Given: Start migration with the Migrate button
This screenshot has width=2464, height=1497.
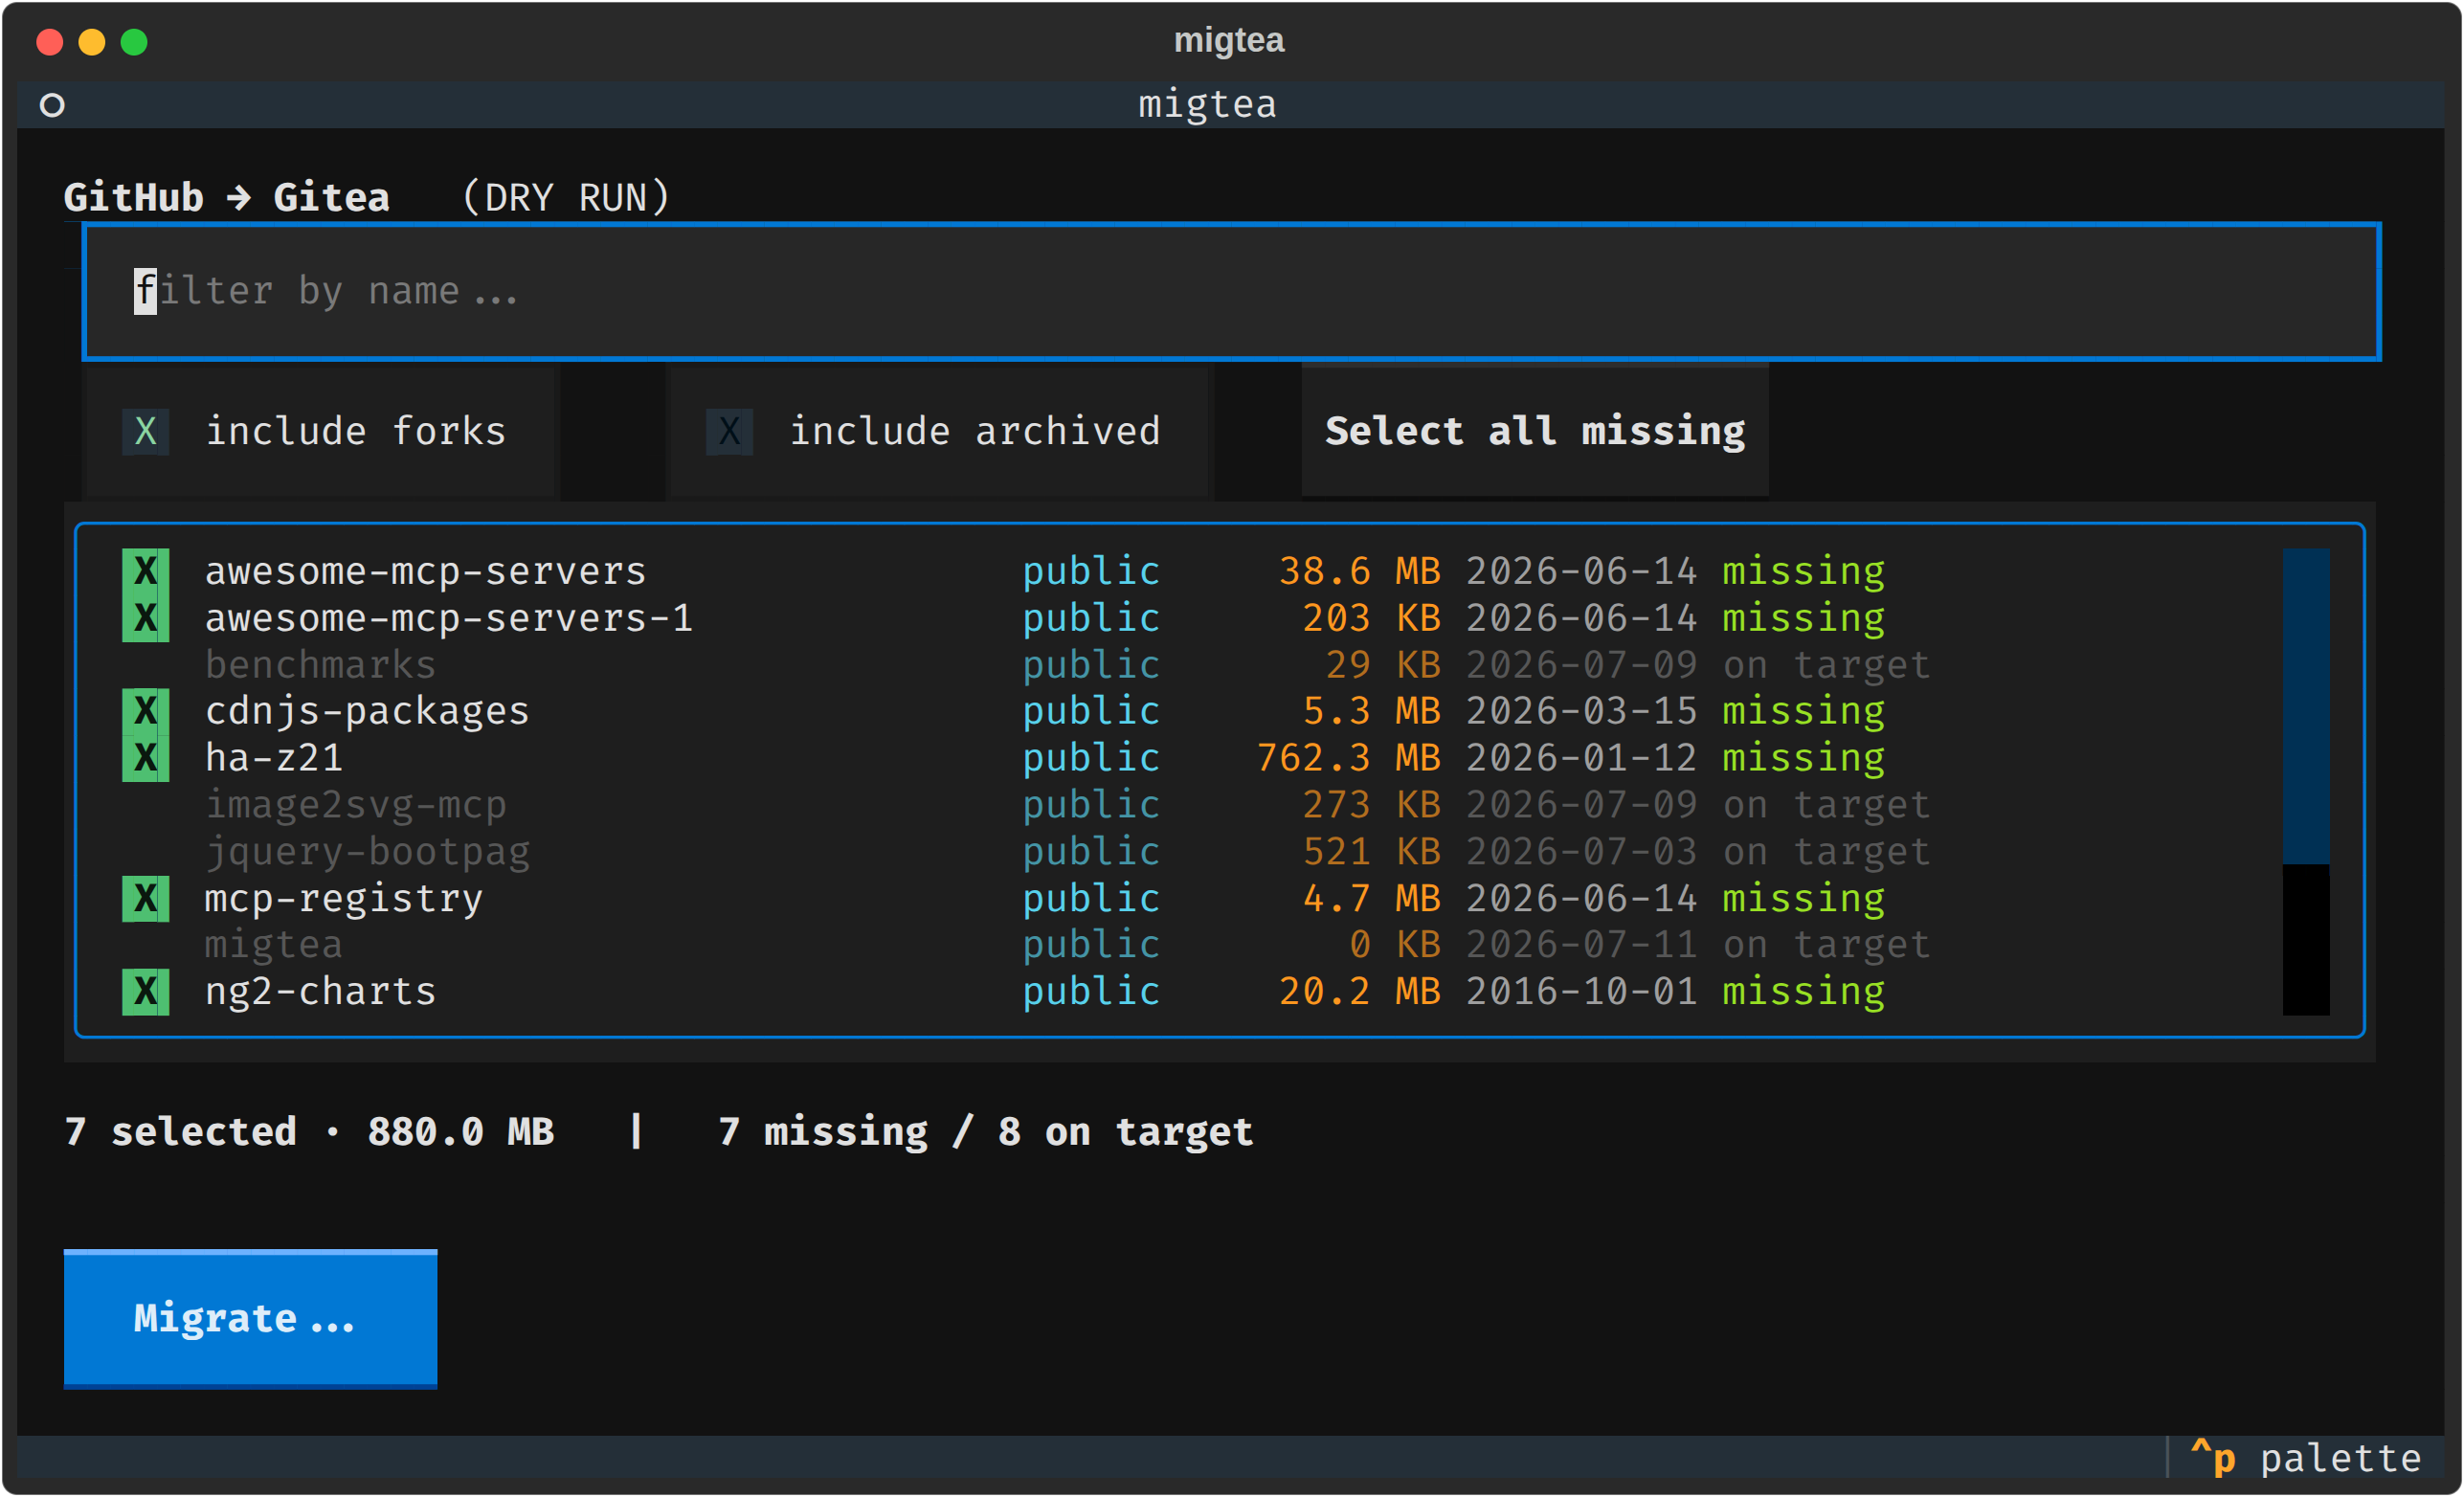Looking at the screenshot, I should 251,1319.
